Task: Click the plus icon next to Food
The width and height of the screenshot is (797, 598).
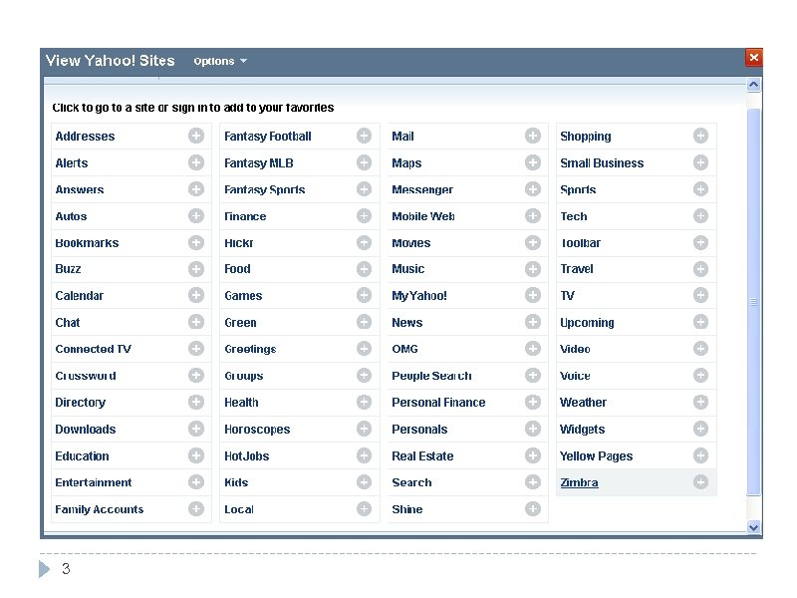Action: click(x=364, y=269)
